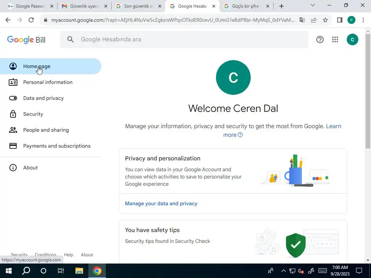
Task: Open new tab with plus button
Action: click(281, 6)
